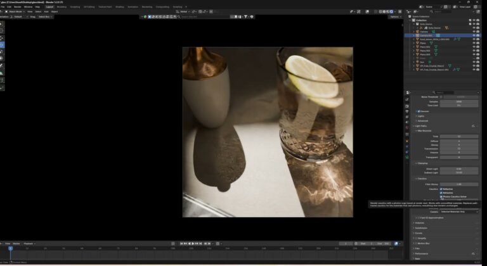Open the File menu
Viewport: 487px width, 266px height.
(x=3, y=7)
